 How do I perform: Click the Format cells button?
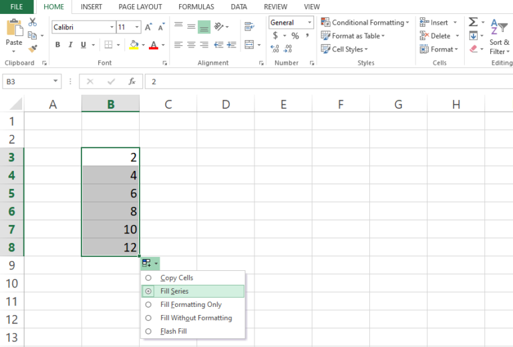tap(439, 49)
